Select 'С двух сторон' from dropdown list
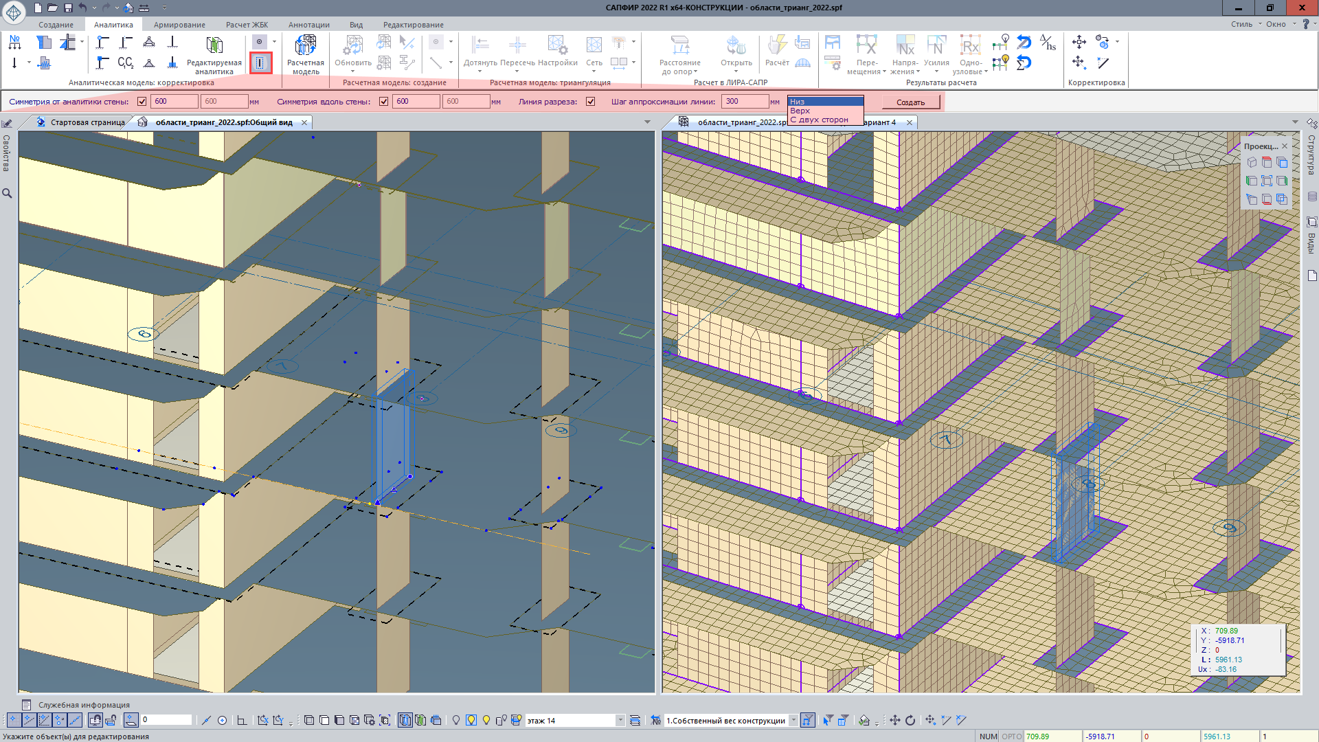 tap(819, 120)
